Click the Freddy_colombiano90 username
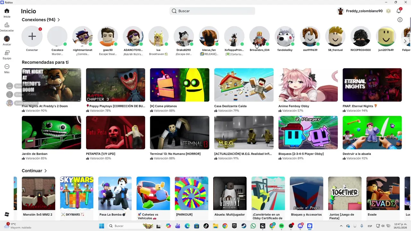 tap(364, 11)
